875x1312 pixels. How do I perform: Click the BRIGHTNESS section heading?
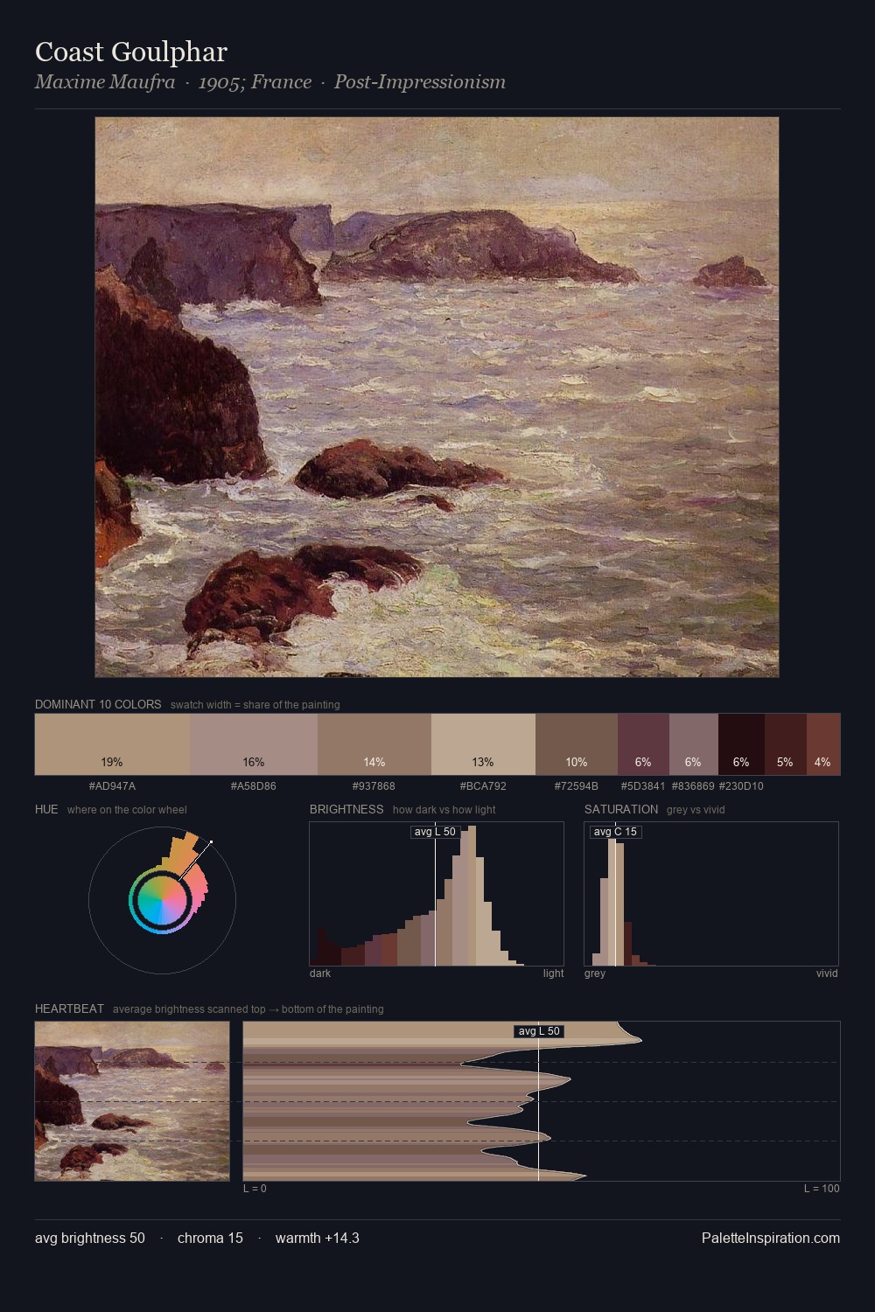[346, 809]
